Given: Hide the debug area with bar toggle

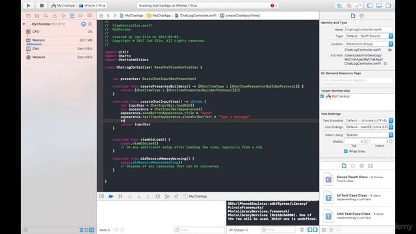Looking at the screenshot, I should click(101, 196).
